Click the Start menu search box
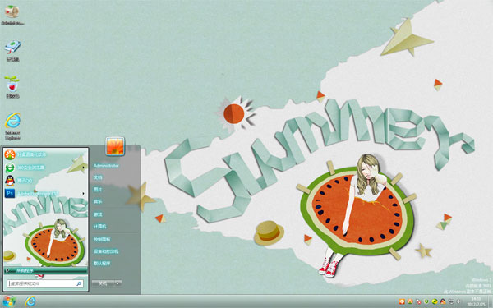Viewport: 493px width, 308px height. pos(45,283)
